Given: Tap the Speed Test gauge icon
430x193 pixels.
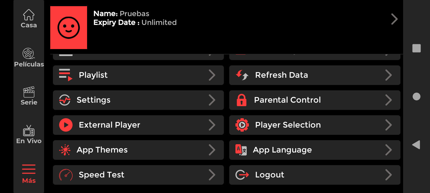Looking at the screenshot, I should click(66, 175).
